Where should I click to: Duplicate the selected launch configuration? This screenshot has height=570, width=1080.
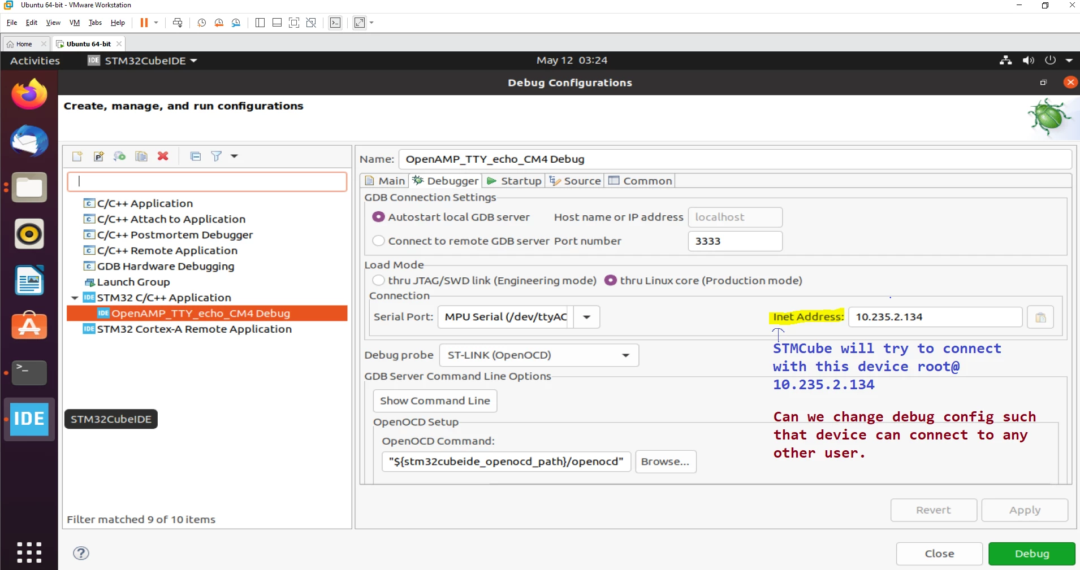141,156
